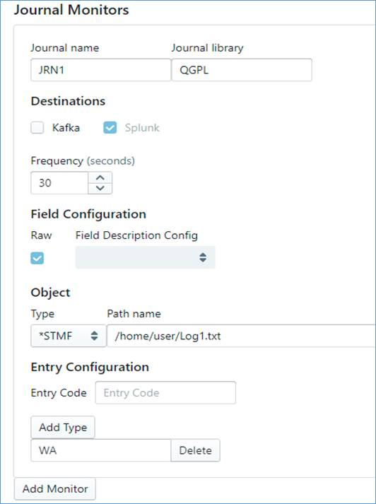Image resolution: width=376 pixels, height=504 pixels.
Task: Click the Add Monitor button
Action: (55, 489)
